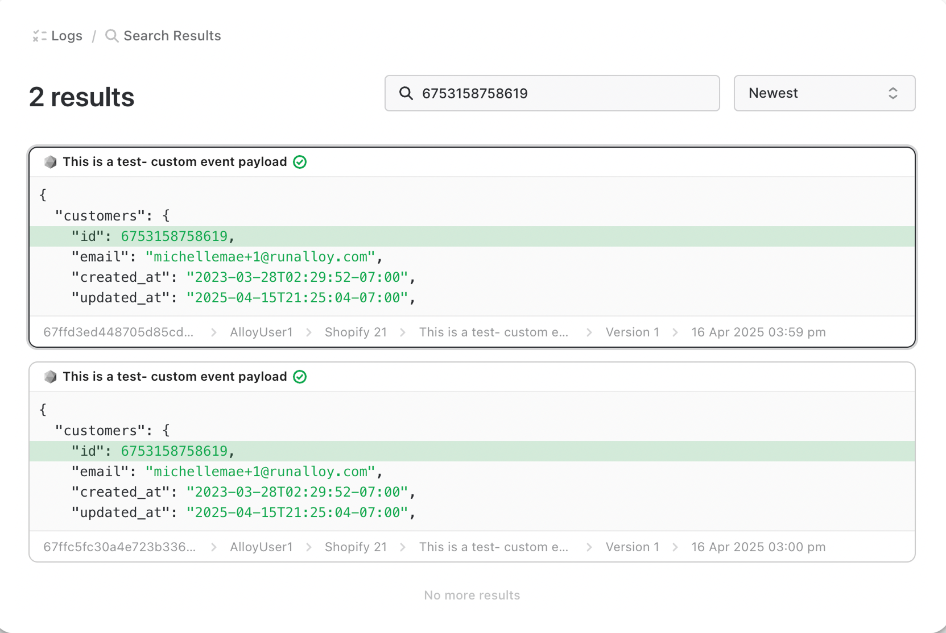Click the cube icon of first result
The height and width of the screenshot is (633, 946).
[x=51, y=162]
